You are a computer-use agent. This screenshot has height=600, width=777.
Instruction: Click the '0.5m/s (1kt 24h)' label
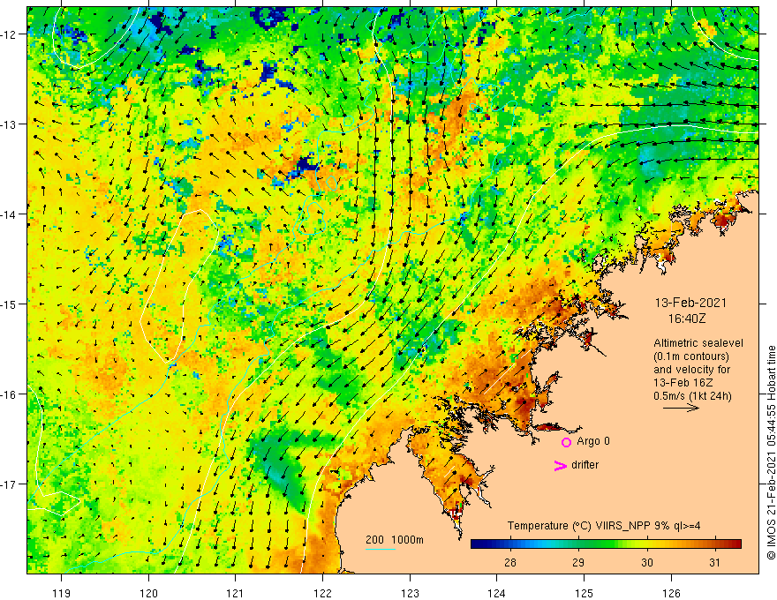click(x=692, y=396)
